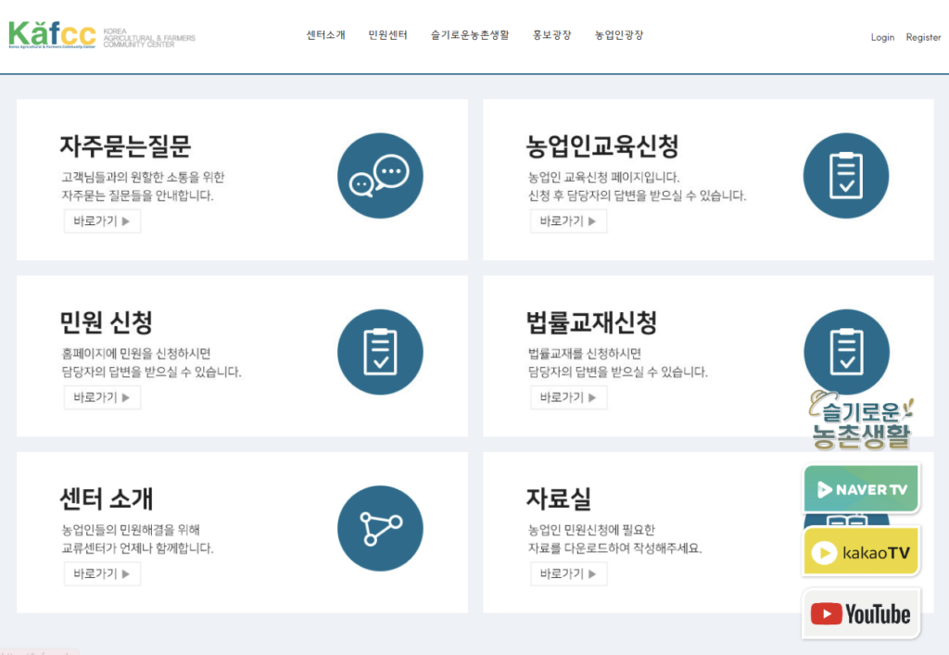Open the kakaoTV banner

pyautogui.click(x=861, y=551)
